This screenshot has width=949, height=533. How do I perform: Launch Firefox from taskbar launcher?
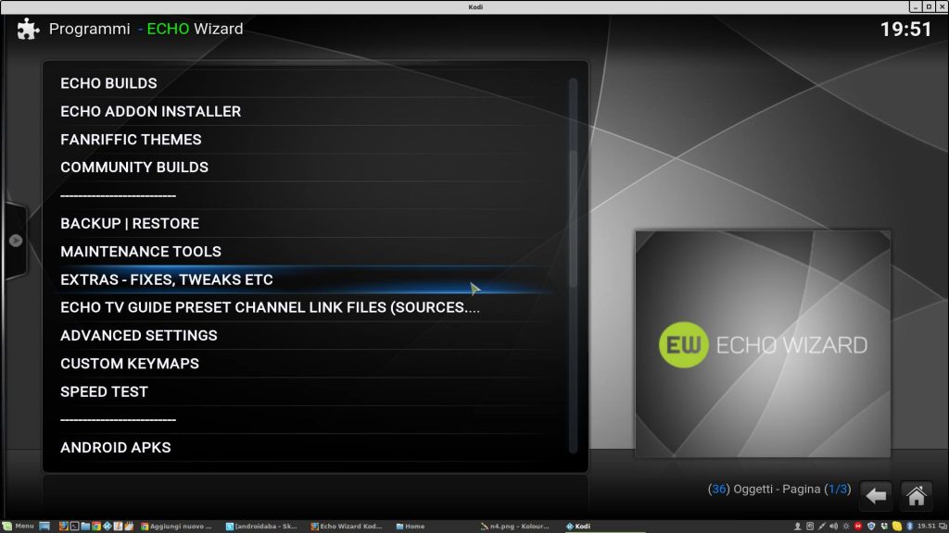click(x=64, y=527)
